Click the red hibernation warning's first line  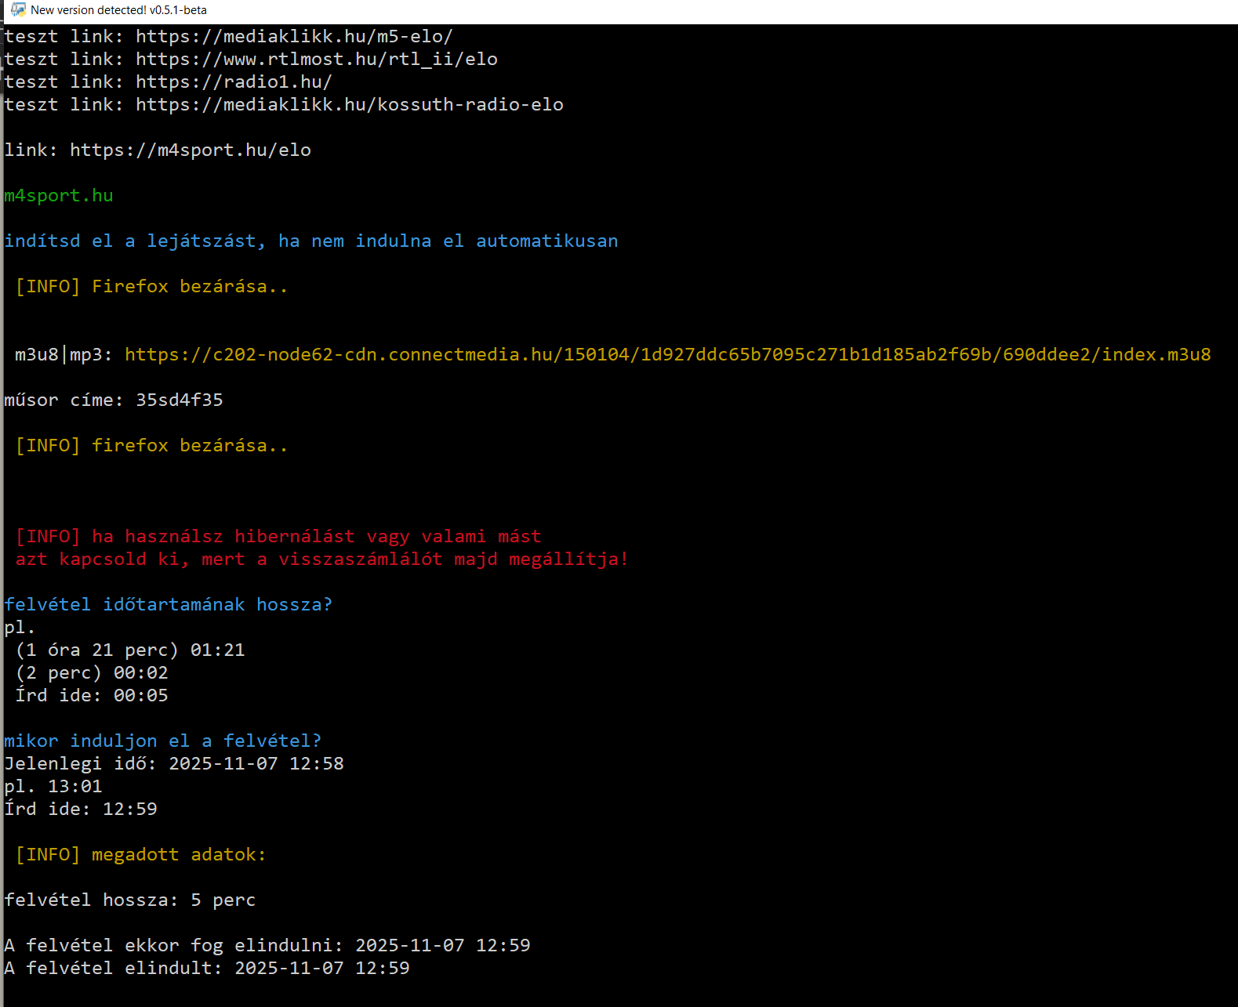point(278,537)
